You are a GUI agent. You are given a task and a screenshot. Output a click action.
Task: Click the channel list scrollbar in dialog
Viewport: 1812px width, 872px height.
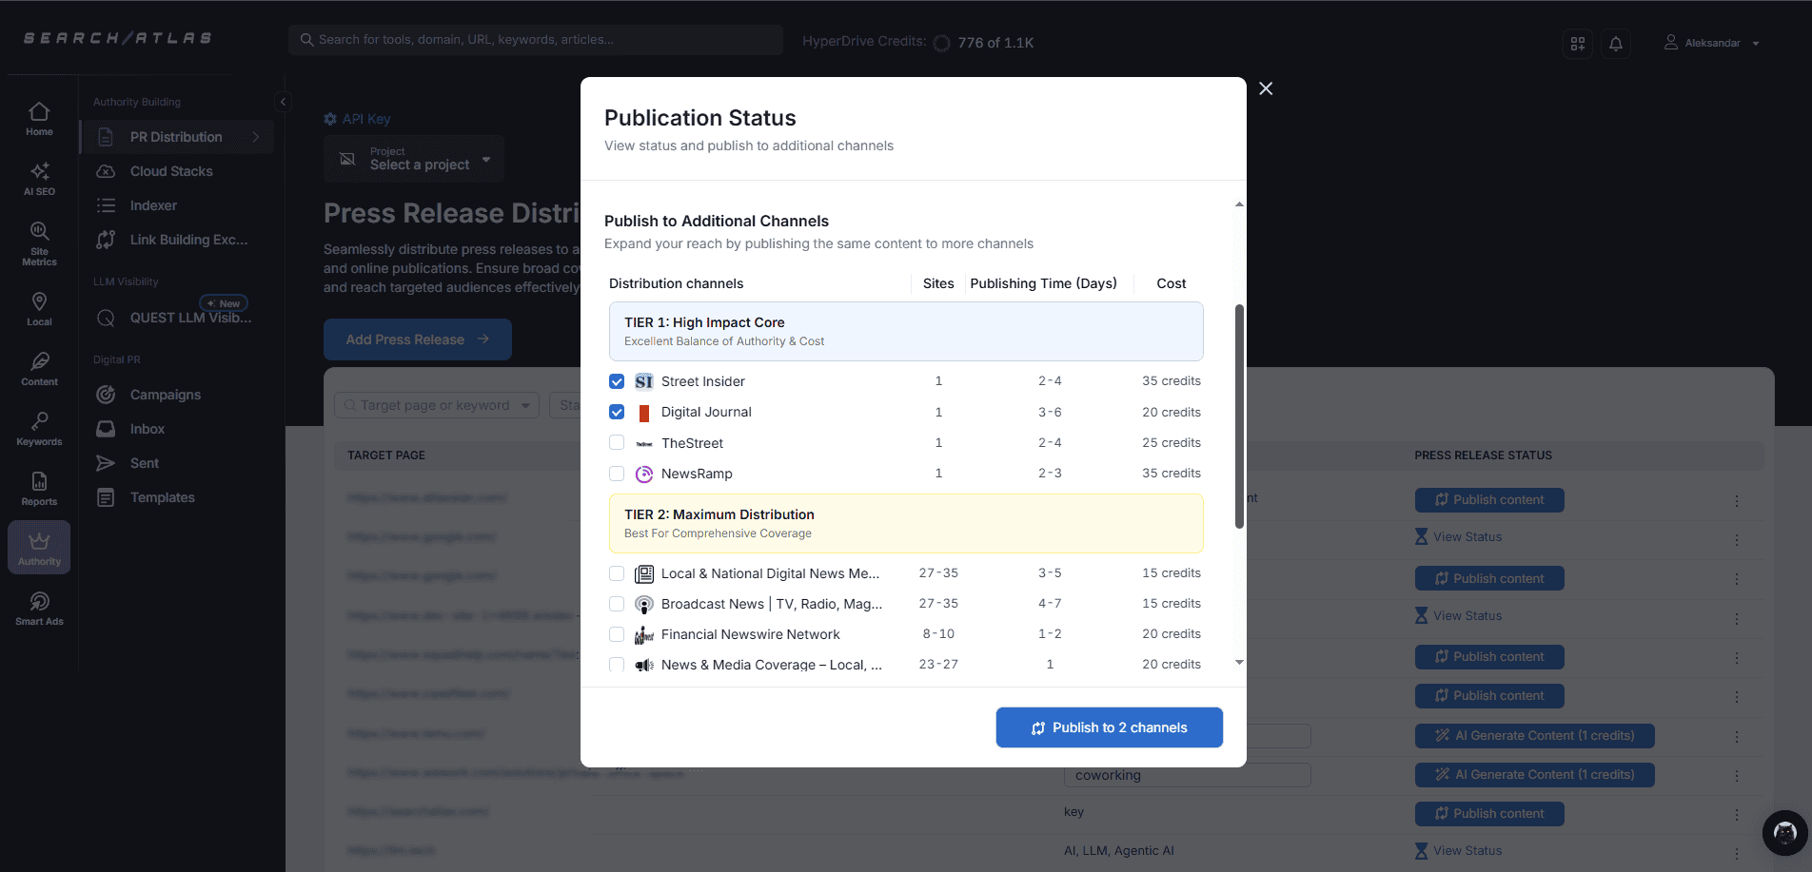click(x=1239, y=417)
